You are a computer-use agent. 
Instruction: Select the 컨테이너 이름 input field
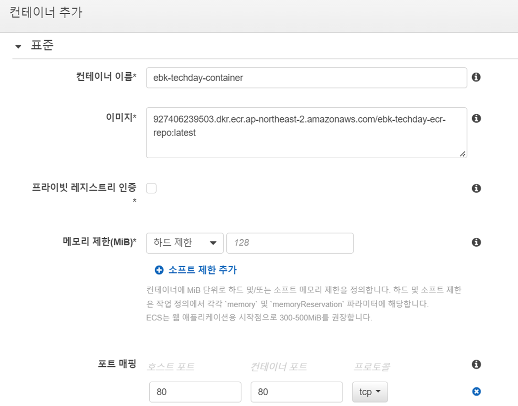[306, 78]
